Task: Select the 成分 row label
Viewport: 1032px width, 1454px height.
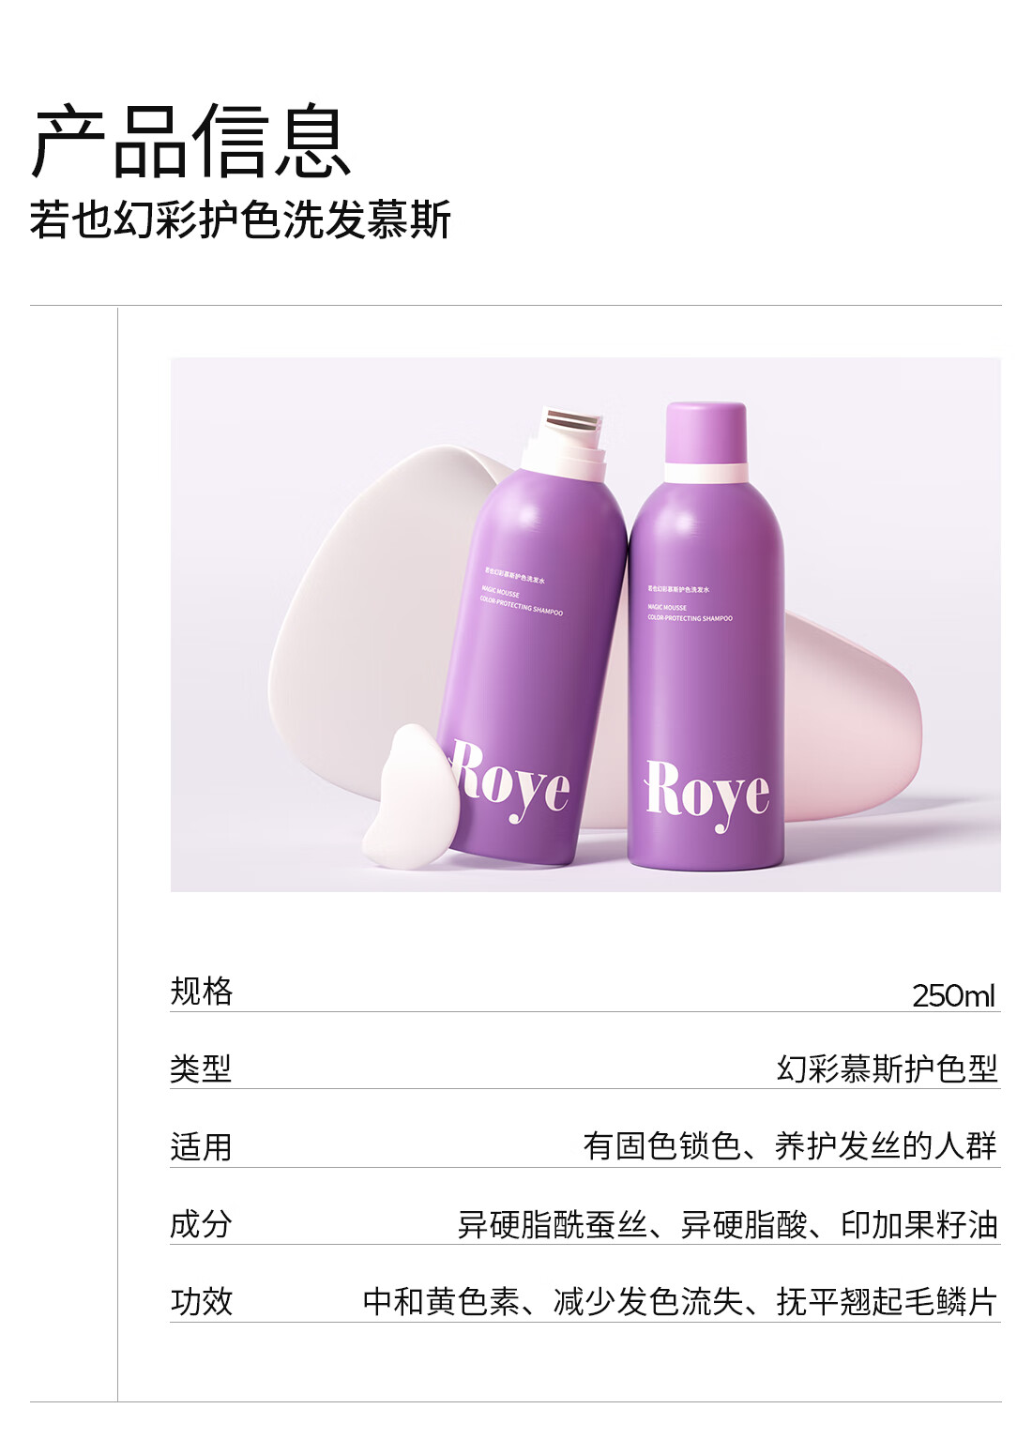Action: tap(201, 1223)
